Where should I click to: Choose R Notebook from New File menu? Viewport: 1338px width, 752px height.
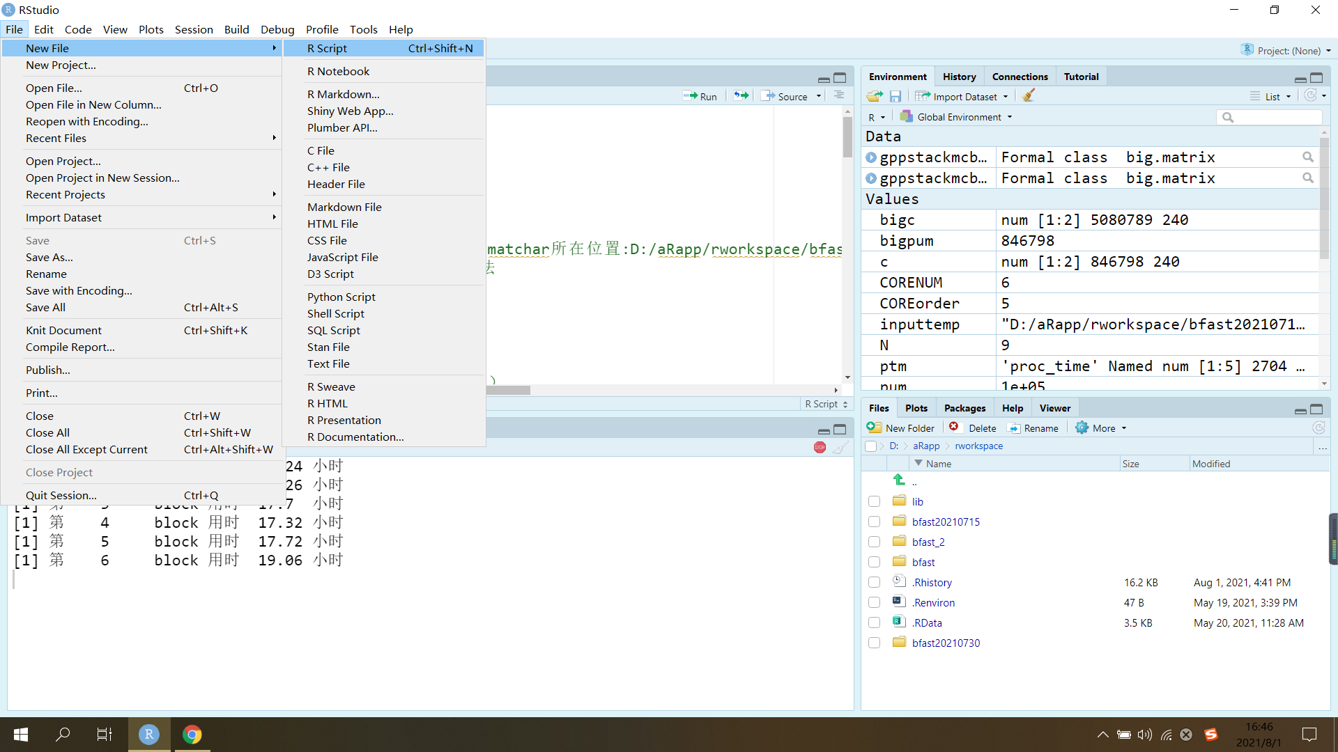pyautogui.click(x=338, y=70)
